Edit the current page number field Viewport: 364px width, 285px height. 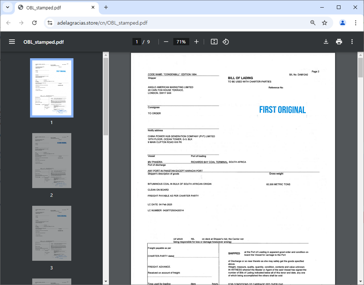point(137,42)
